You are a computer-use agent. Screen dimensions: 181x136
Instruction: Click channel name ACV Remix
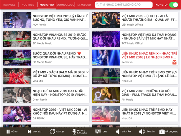coord(39,25)
